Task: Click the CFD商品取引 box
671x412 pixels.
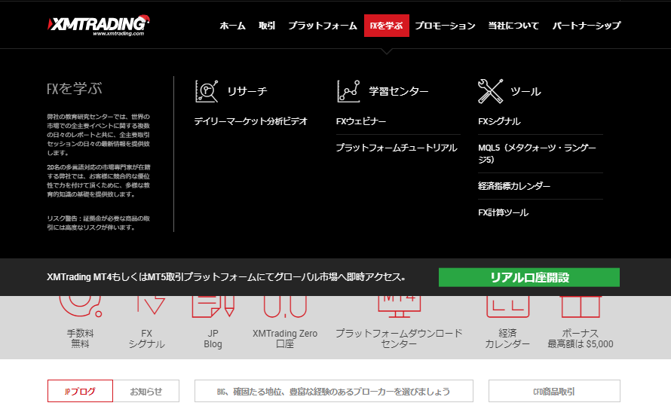Action: pos(554,391)
